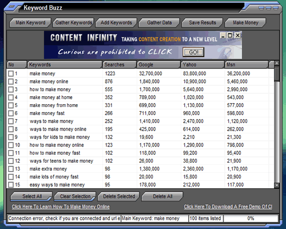Go to the Gather Data tab
Screen dimensions: 286x229
point(160,23)
